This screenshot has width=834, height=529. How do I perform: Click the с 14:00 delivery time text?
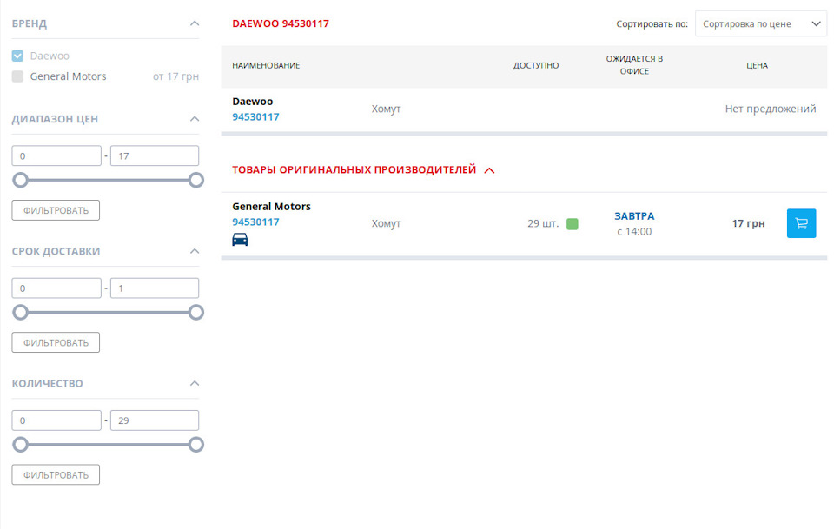point(634,231)
